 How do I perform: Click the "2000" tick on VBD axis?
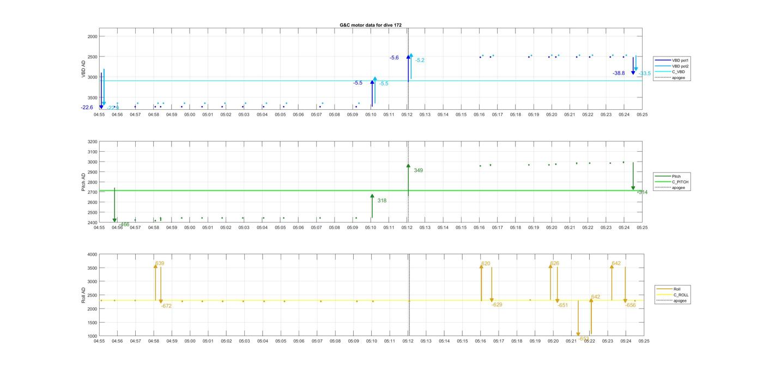click(92, 36)
